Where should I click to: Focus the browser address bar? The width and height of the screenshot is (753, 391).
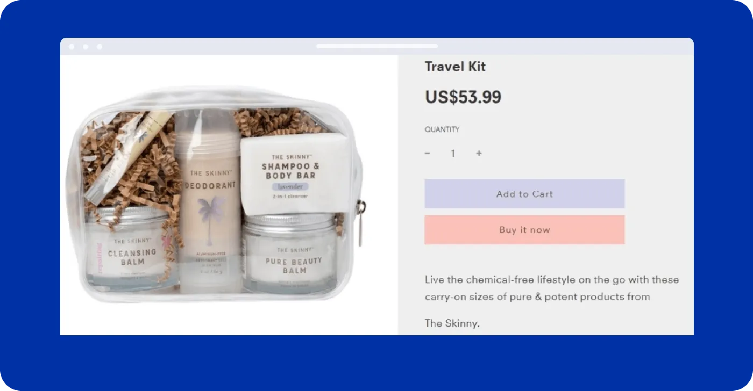(377, 46)
